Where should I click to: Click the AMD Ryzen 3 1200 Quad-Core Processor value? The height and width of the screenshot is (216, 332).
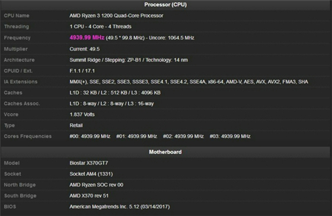point(116,15)
